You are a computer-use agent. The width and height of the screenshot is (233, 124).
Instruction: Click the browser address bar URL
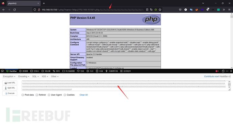pyautogui.click(x=93, y=10)
